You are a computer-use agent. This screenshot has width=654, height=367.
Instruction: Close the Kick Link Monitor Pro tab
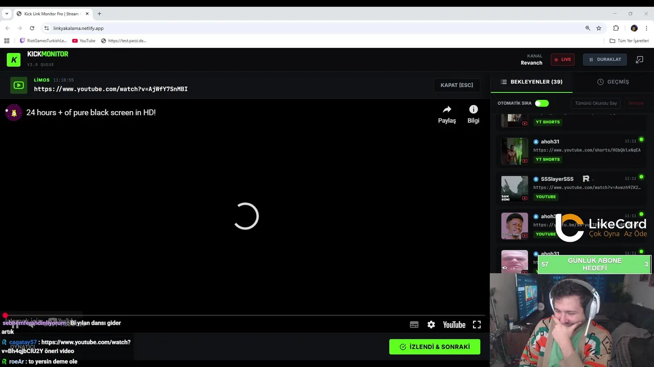point(87,14)
